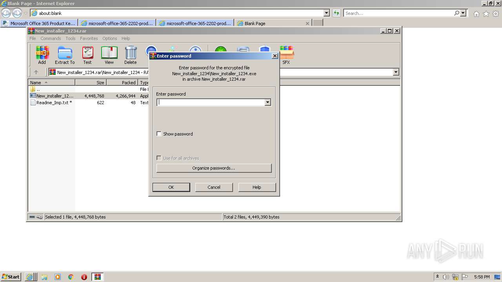This screenshot has width=502, height=282.
Task: Open the IE tools gear icon
Action: [496, 14]
